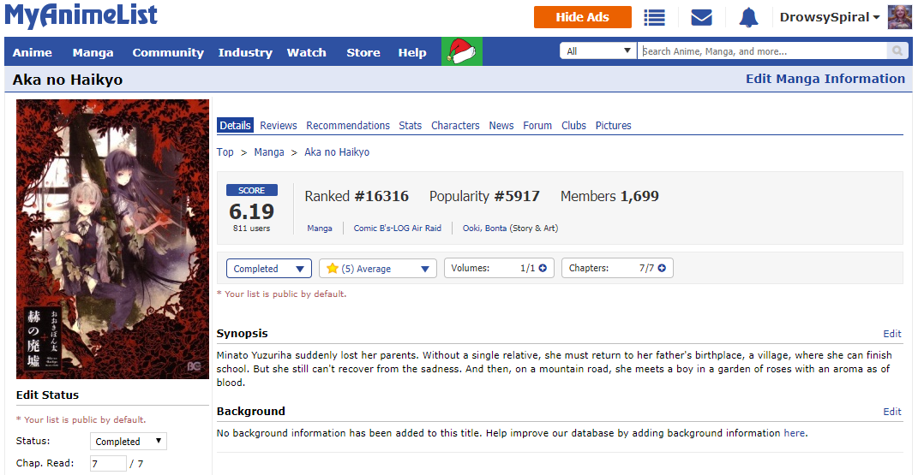The image size is (918, 475).
Task: Open the list icon in header
Action: tap(654, 17)
